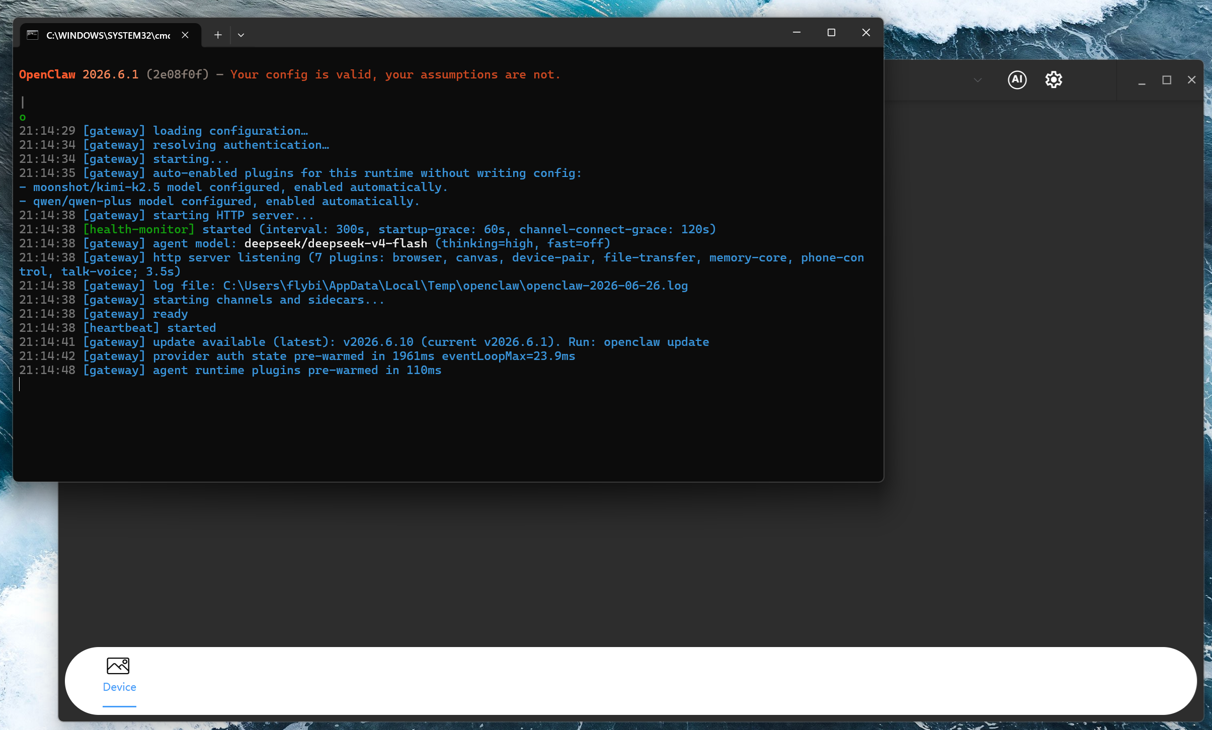
Task: Click the '[gateway] ready' log line
Action: tap(103, 314)
